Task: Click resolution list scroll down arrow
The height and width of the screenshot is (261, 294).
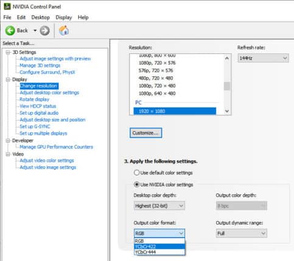Action: coord(227,111)
